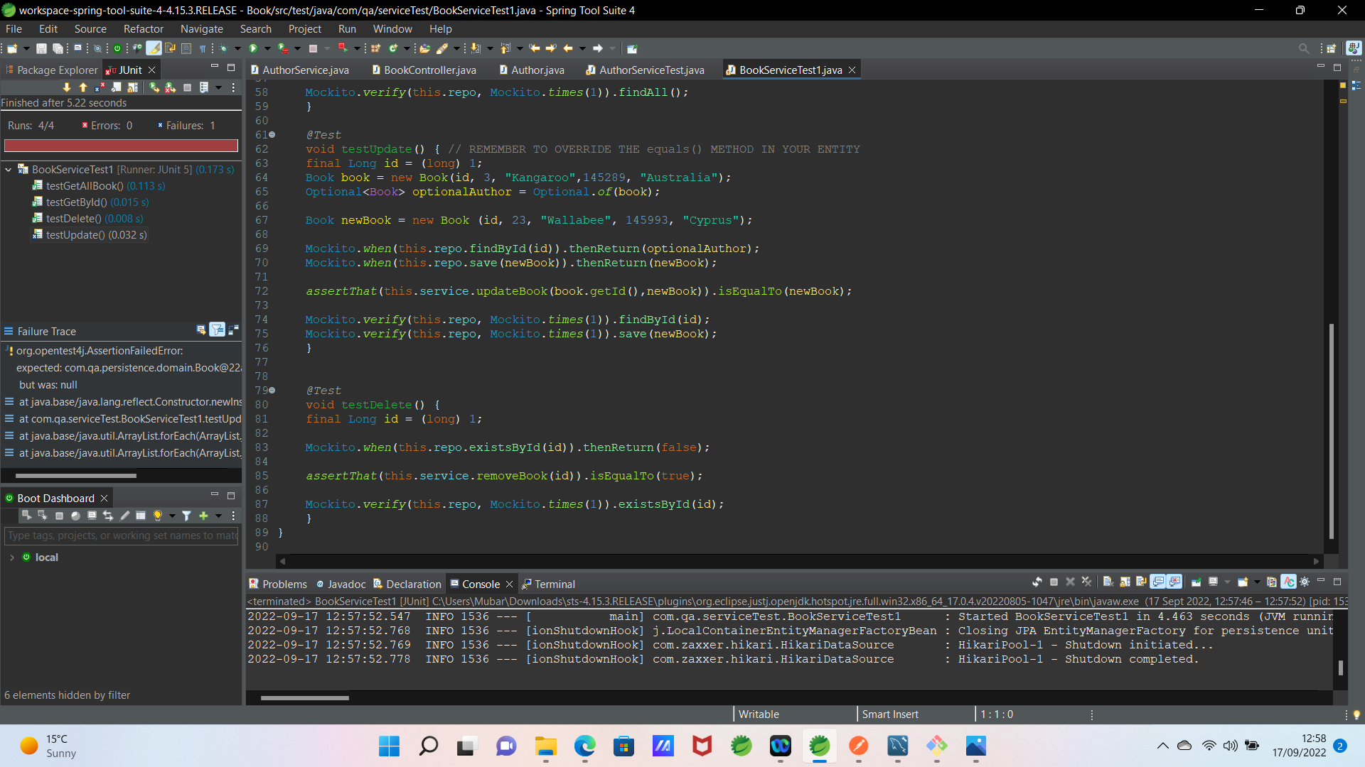Click the Debug bug icon in toolbar
The image size is (1365, 767).
pyautogui.click(x=224, y=48)
